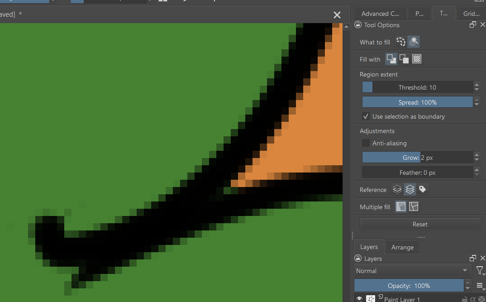Increase Feather value with up arrow
This screenshot has width=486, height=302.
tap(476, 170)
